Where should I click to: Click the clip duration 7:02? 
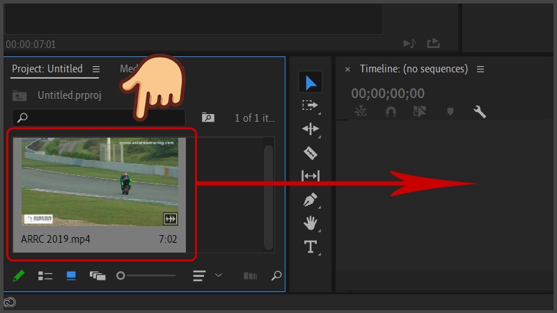point(168,239)
